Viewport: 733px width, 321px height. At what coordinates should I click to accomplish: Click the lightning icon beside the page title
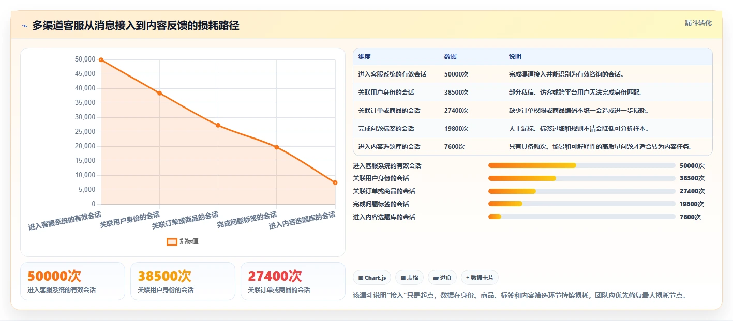click(24, 26)
